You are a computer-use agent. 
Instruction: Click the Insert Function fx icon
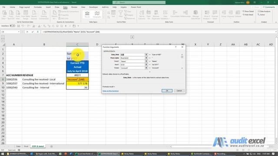coord(38,32)
